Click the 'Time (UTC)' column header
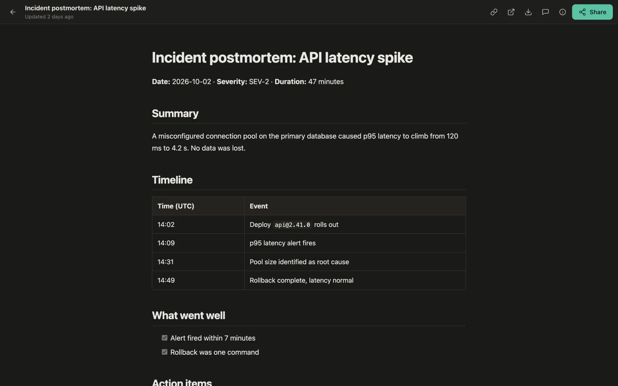This screenshot has height=386, width=618. (x=198, y=206)
